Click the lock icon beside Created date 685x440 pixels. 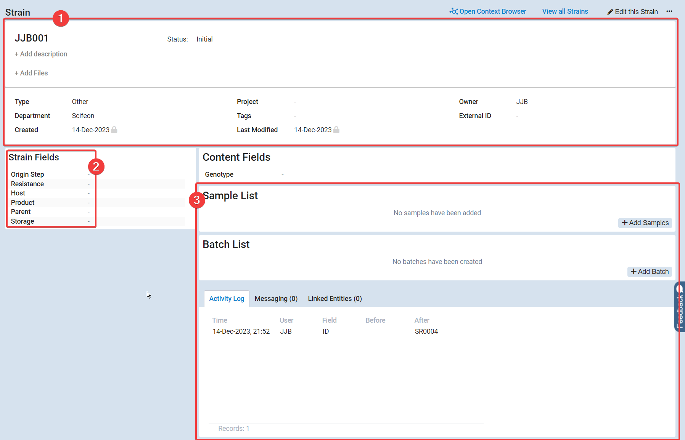pos(114,130)
